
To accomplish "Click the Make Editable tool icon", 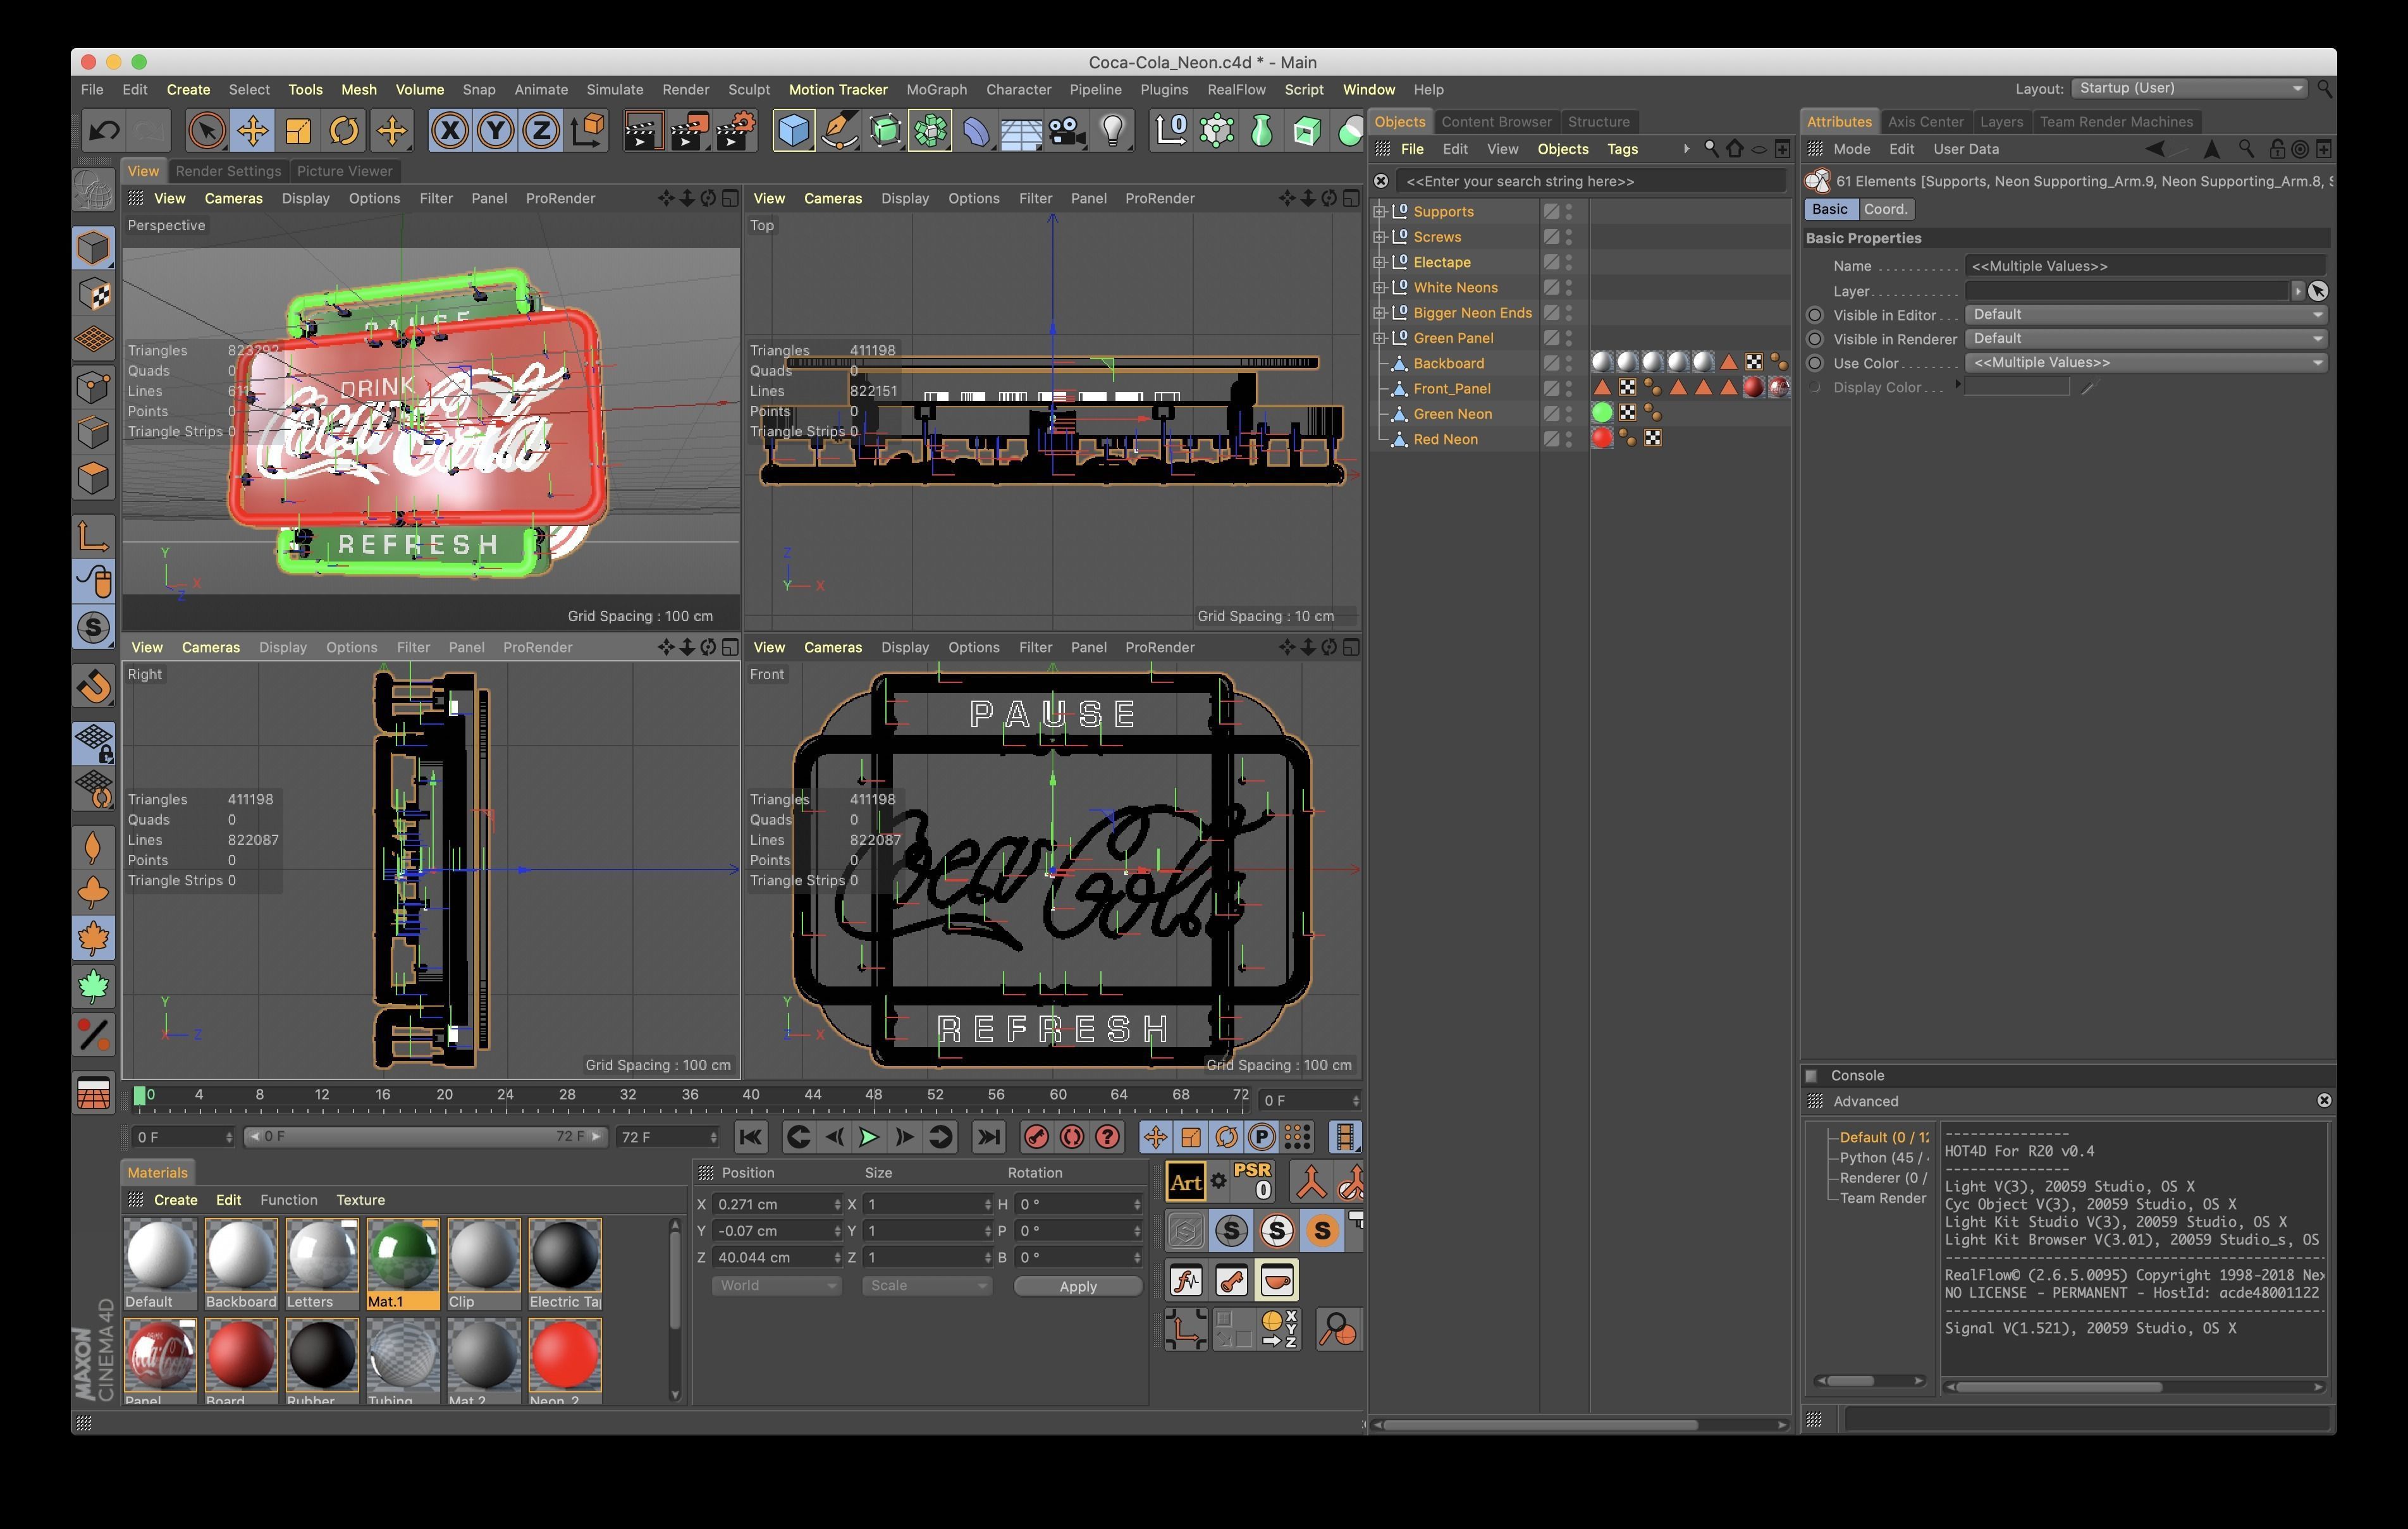I will click(x=94, y=189).
